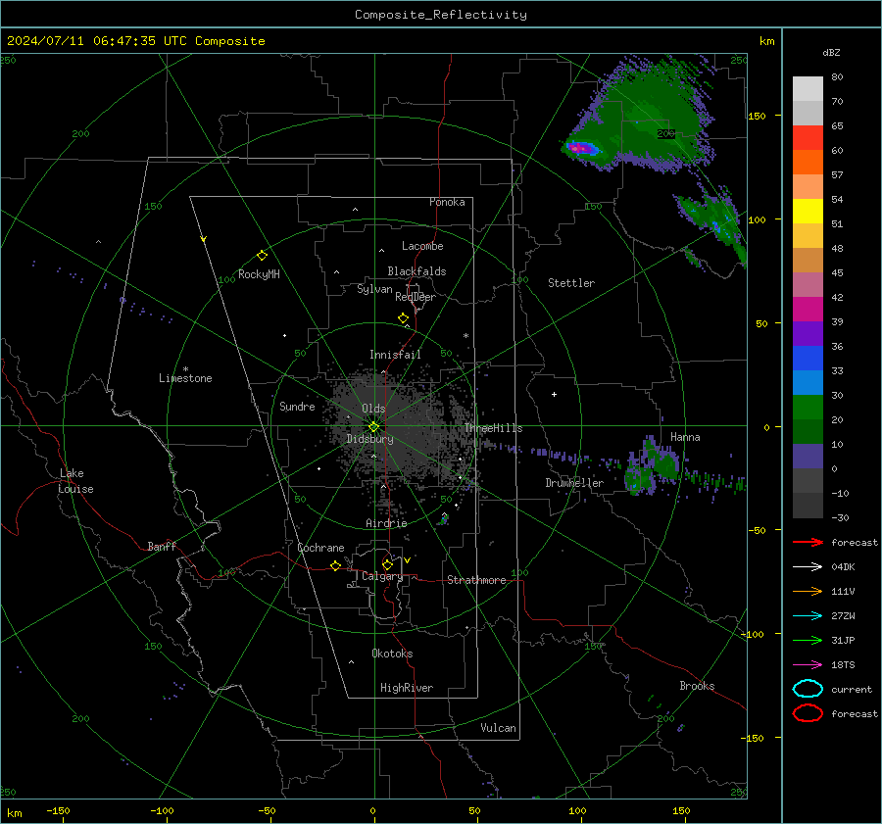Click the Stettler town label
Screen dimensions: 882x824
coord(571,283)
